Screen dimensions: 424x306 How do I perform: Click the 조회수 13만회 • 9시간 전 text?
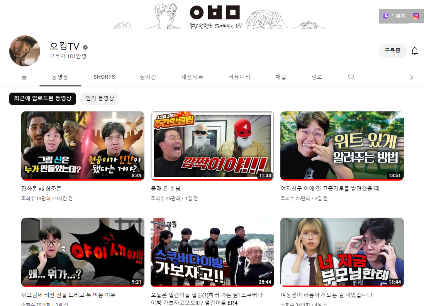click(x=47, y=198)
